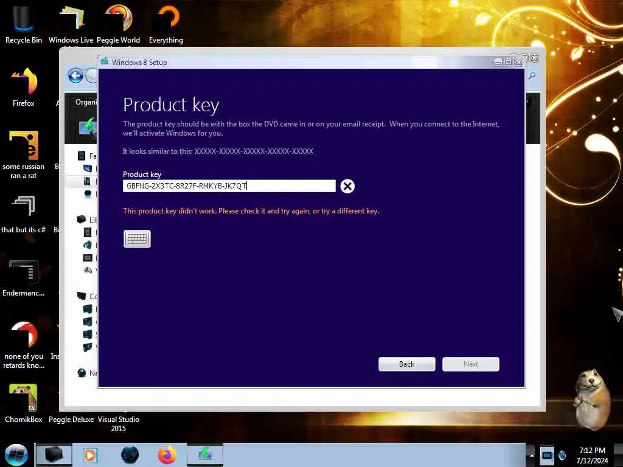Screen dimensions: 623x467
Task: Select the Peggle Deluxe desktop shortcut
Action: [x=71, y=420]
